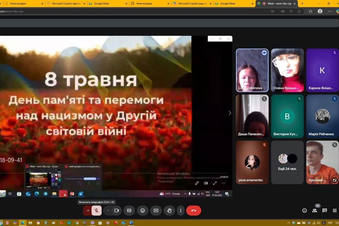This screenshot has width=339, height=226.
Task: Select Олена Врацьк... video tile
Action: coord(287,70)
